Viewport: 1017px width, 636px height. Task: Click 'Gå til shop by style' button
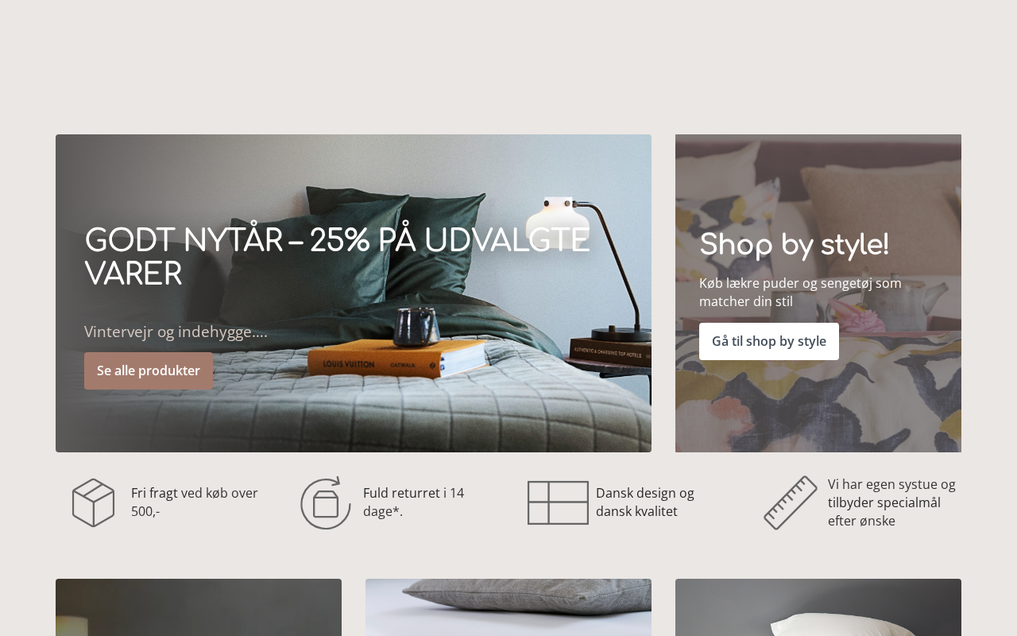click(x=769, y=341)
